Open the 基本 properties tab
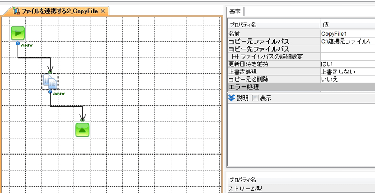The image size is (375, 193). click(235, 12)
